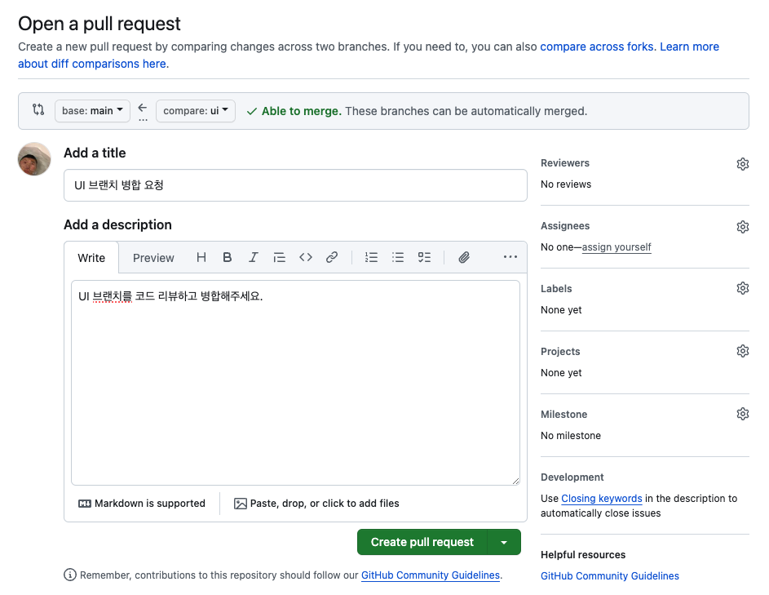Open more formatting options (three dots)
This screenshot has height=595, width=769.
tap(510, 257)
